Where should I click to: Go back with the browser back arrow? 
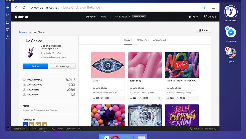pos(16,7)
